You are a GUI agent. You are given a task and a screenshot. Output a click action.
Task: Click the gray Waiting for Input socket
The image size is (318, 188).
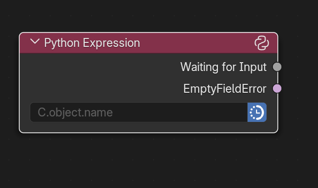point(277,67)
